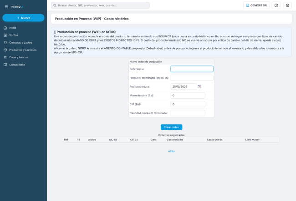The image size is (296, 201).
Task: Click the Nueva orden de producción heading
Action: pyautogui.click(x=146, y=62)
